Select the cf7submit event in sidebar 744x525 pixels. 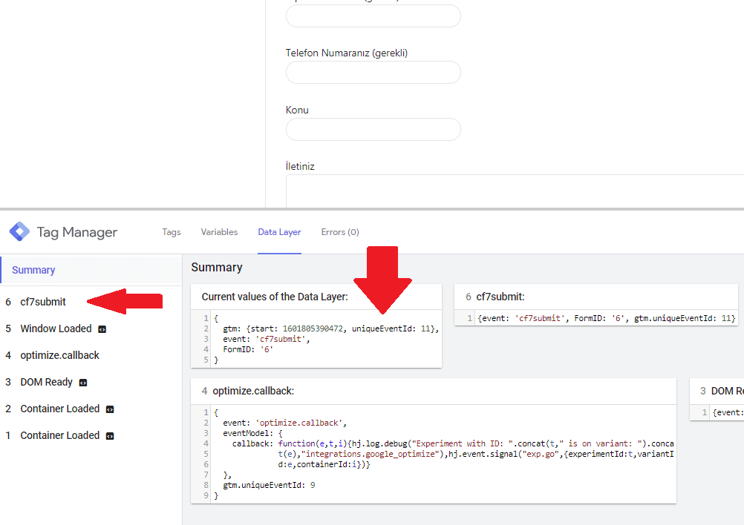(43, 302)
